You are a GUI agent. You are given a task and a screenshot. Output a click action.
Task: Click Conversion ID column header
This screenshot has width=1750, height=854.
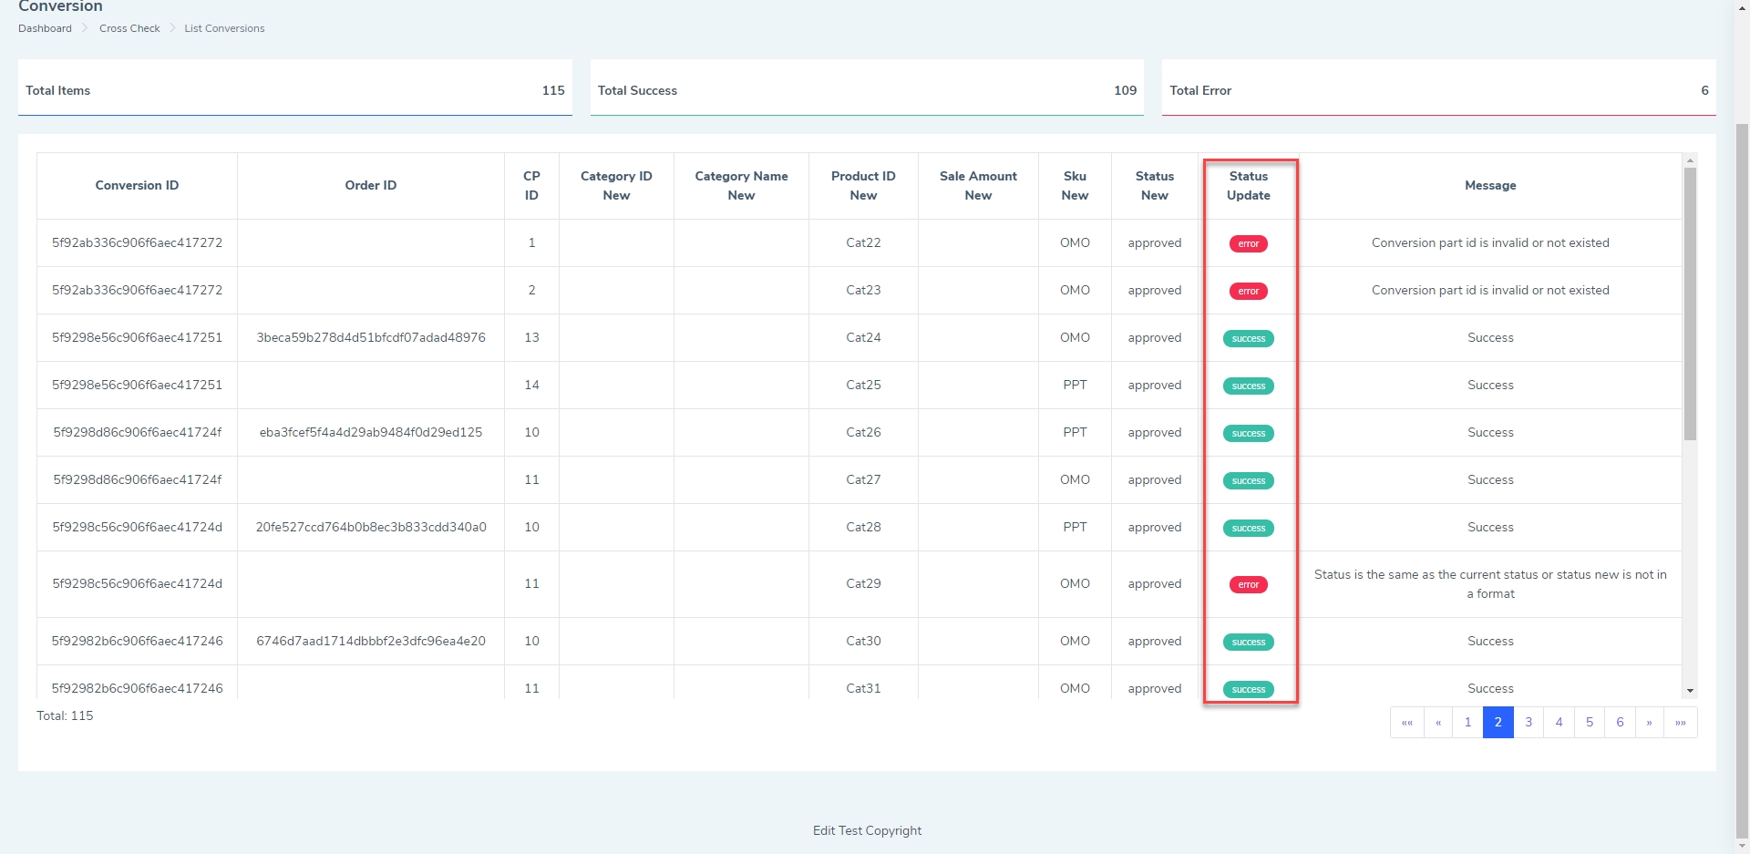pyautogui.click(x=137, y=186)
